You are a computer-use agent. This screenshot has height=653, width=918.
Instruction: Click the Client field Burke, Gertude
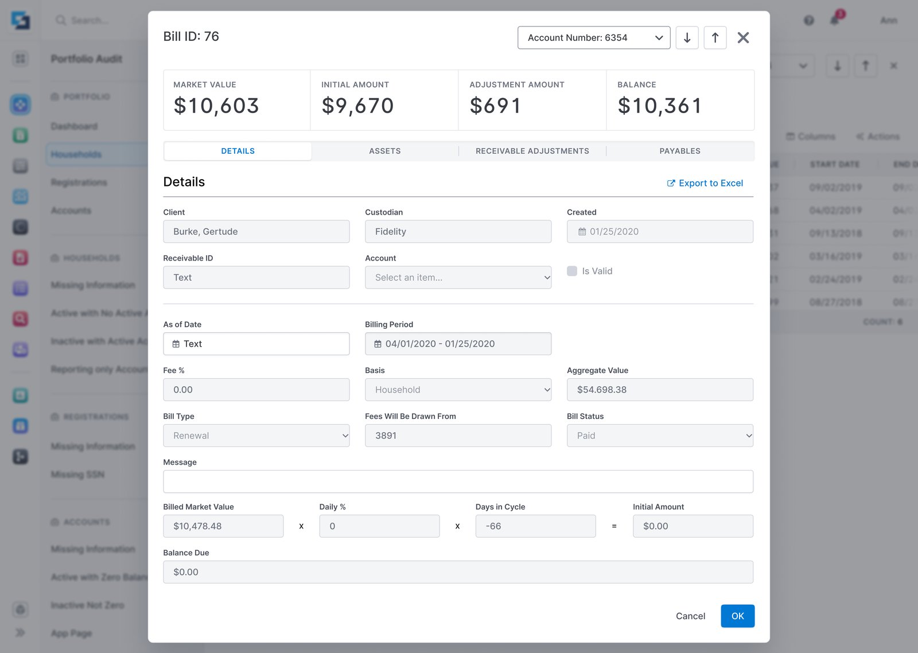coord(256,231)
